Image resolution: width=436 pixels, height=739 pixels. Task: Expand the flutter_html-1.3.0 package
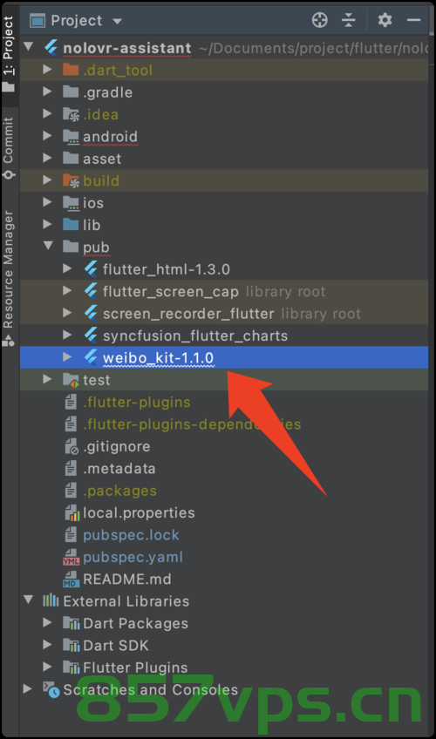point(67,268)
